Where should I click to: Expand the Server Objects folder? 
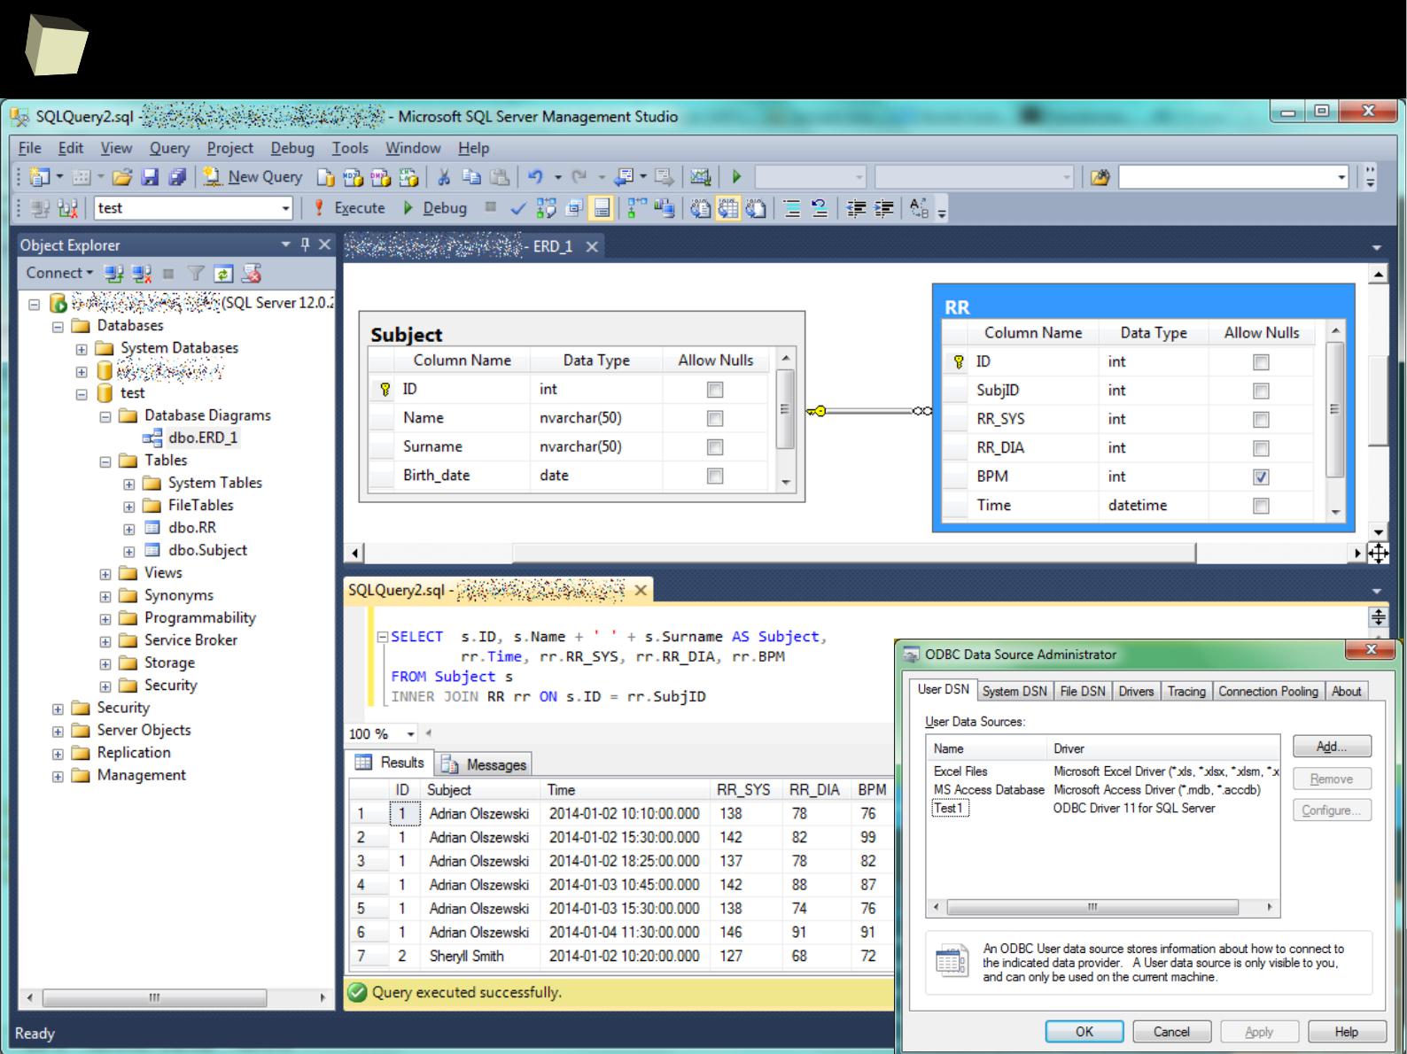click(58, 732)
